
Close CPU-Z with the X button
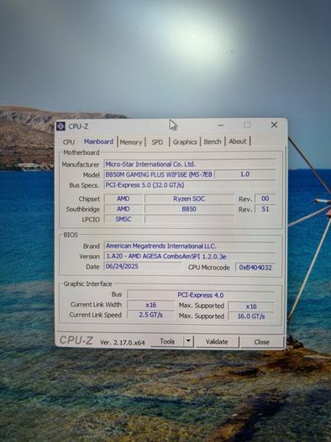coord(274,125)
